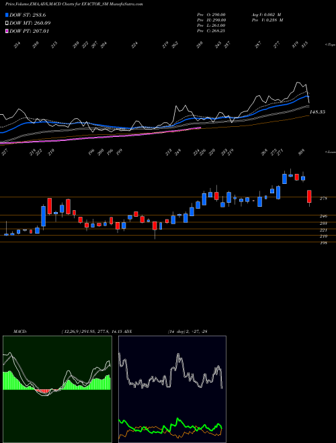Click the MACD values '(12,26,9) 291.93, 277.8, 14.13'
Screen dimensions: 336x443
point(93,332)
